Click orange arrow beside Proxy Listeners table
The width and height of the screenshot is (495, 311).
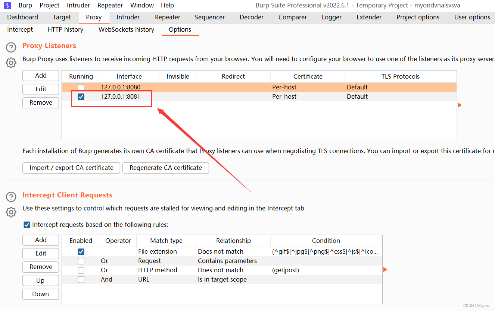click(x=460, y=105)
